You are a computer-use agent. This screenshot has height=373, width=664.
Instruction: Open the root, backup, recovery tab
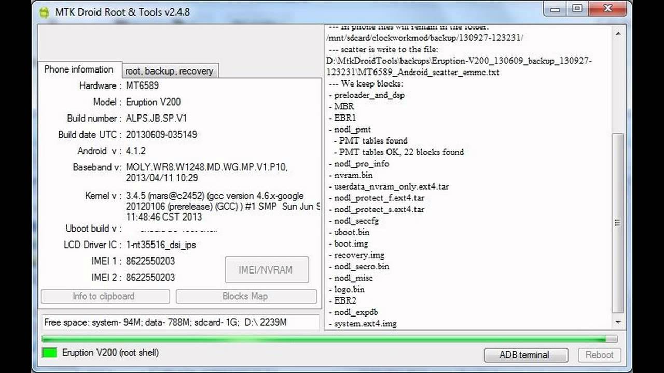[169, 71]
